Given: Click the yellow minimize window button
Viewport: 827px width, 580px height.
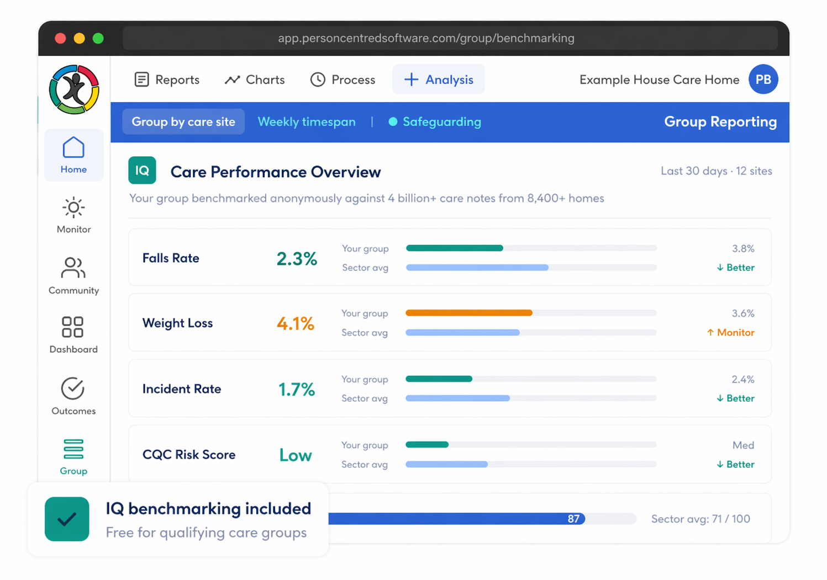Looking at the screenshot, I should (80, 38).
